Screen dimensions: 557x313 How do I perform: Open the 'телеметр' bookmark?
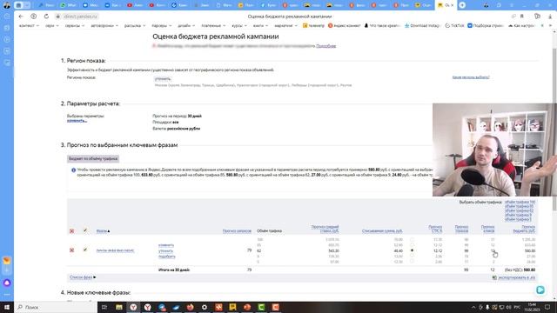click(313, 25)
